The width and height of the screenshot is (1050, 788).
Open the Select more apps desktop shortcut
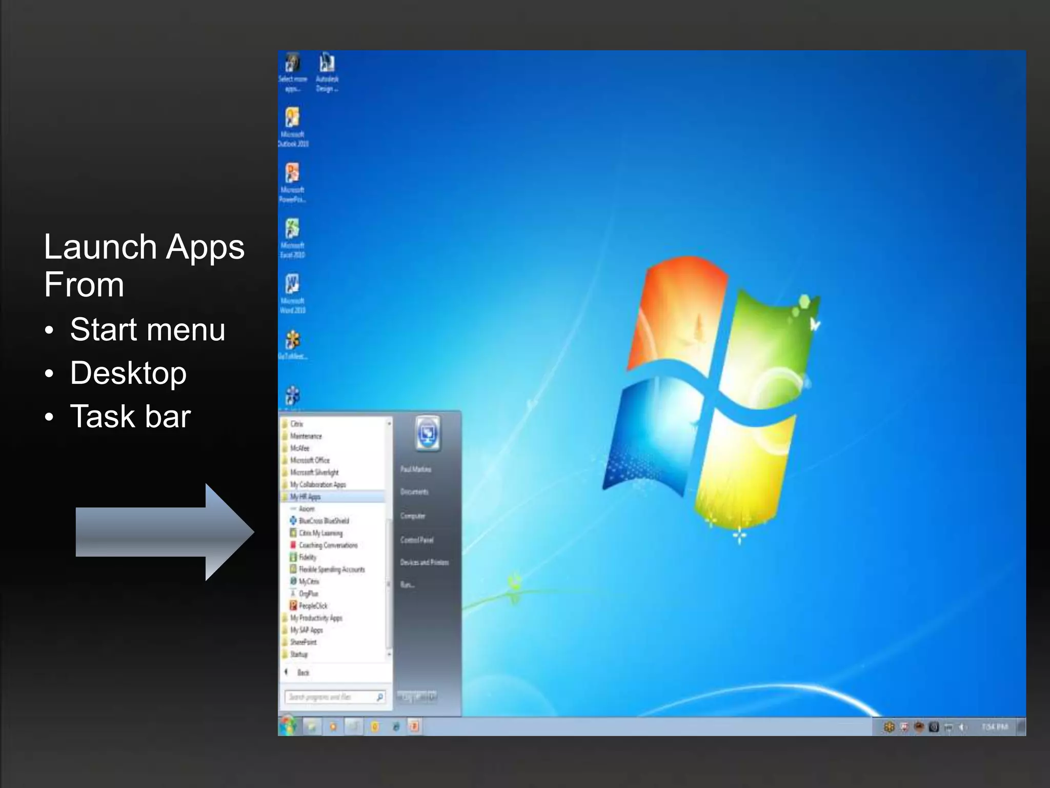tap(293, 72)
